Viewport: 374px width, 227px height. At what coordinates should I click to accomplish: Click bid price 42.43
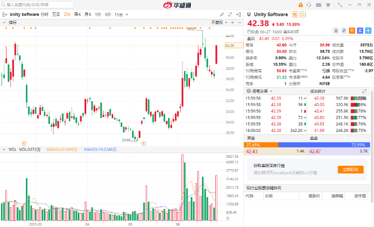click(x=252, y=151)
